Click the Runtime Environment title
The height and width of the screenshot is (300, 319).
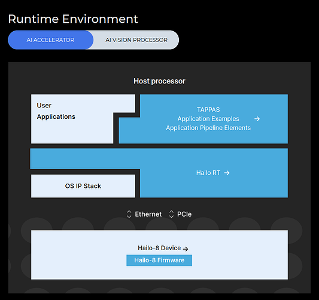click(73, 19)
